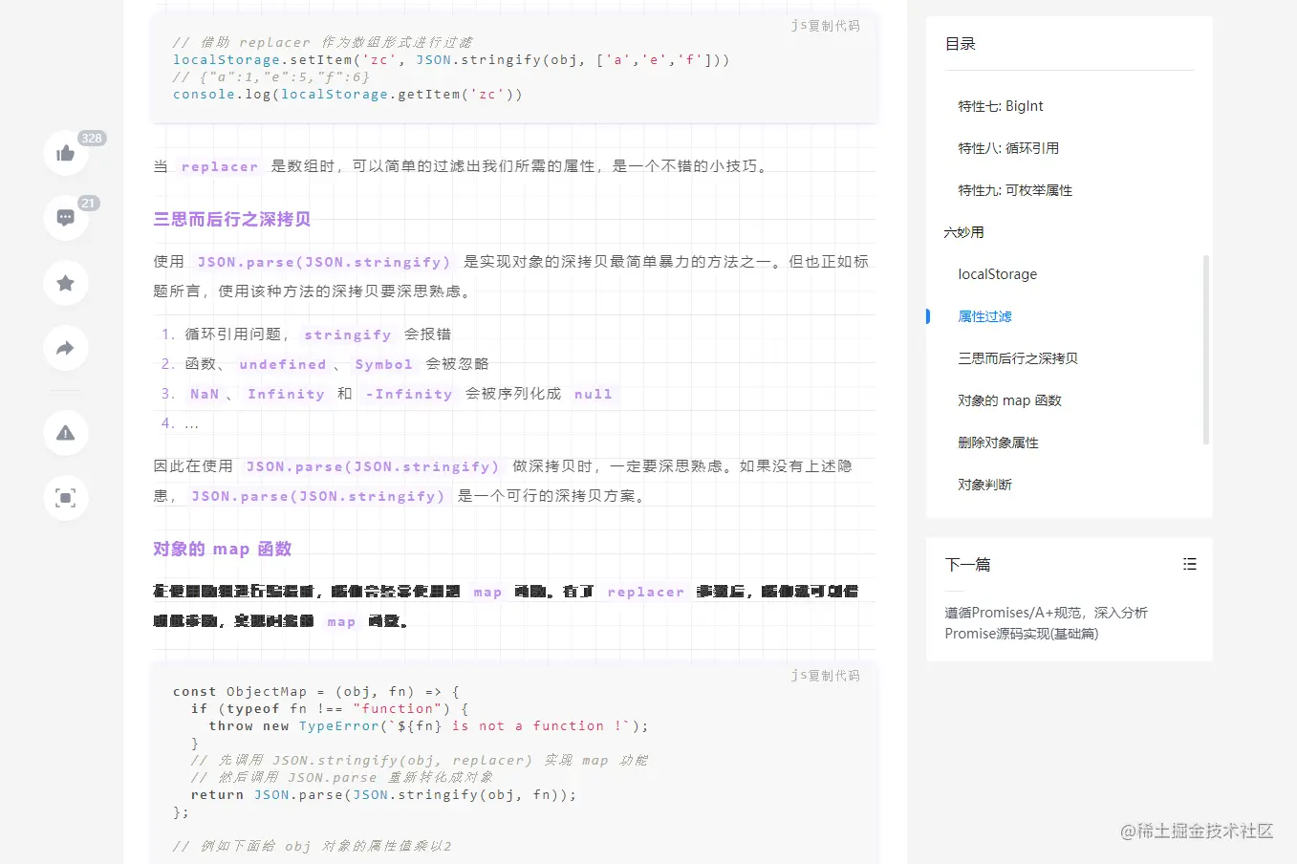
Task: Navigate to 特性九: 可枚举属性 in the contents
Action: click(x=1015, y=190)
